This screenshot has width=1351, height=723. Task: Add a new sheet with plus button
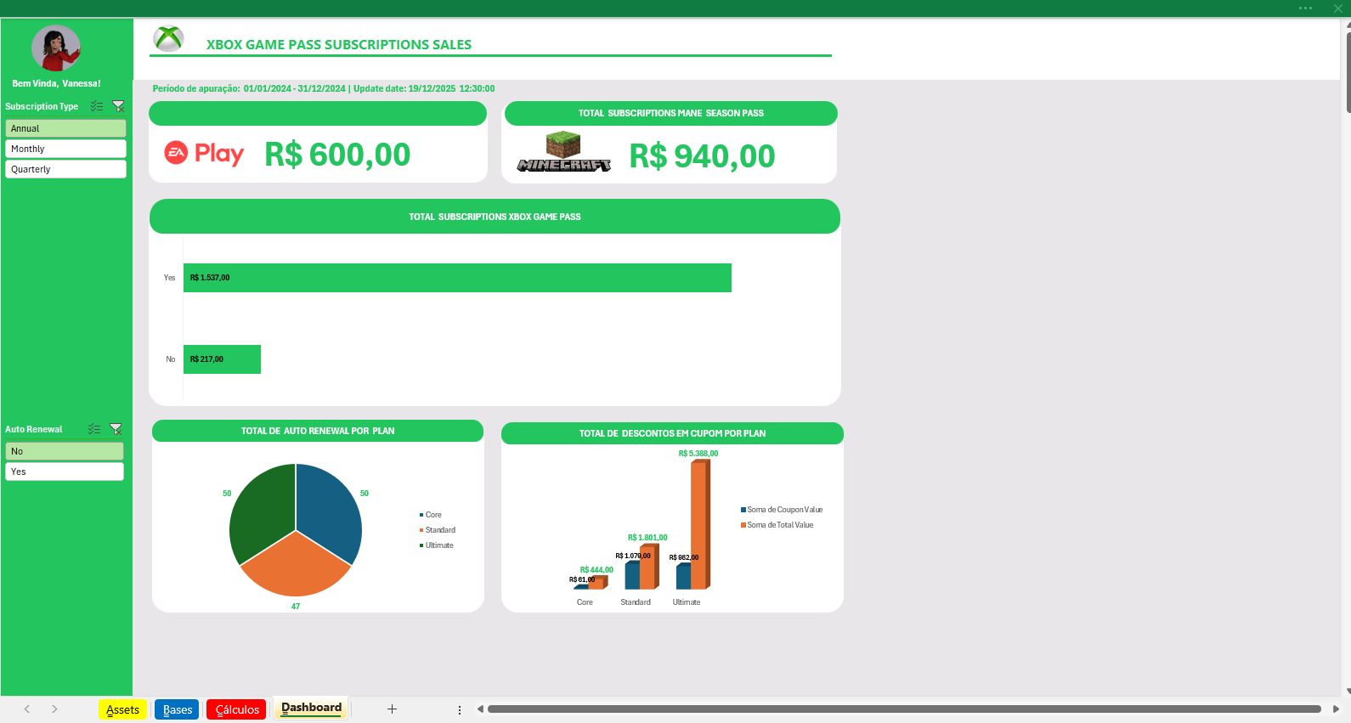point(392,709)
